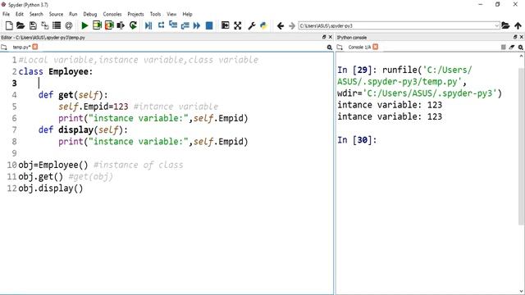Open the Search menu
Viewport: 525px width, 295px height.
pyautogui.click(x=36, y=14)
